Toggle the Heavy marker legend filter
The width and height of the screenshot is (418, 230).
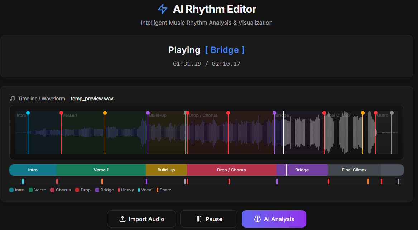pos(126,190)
